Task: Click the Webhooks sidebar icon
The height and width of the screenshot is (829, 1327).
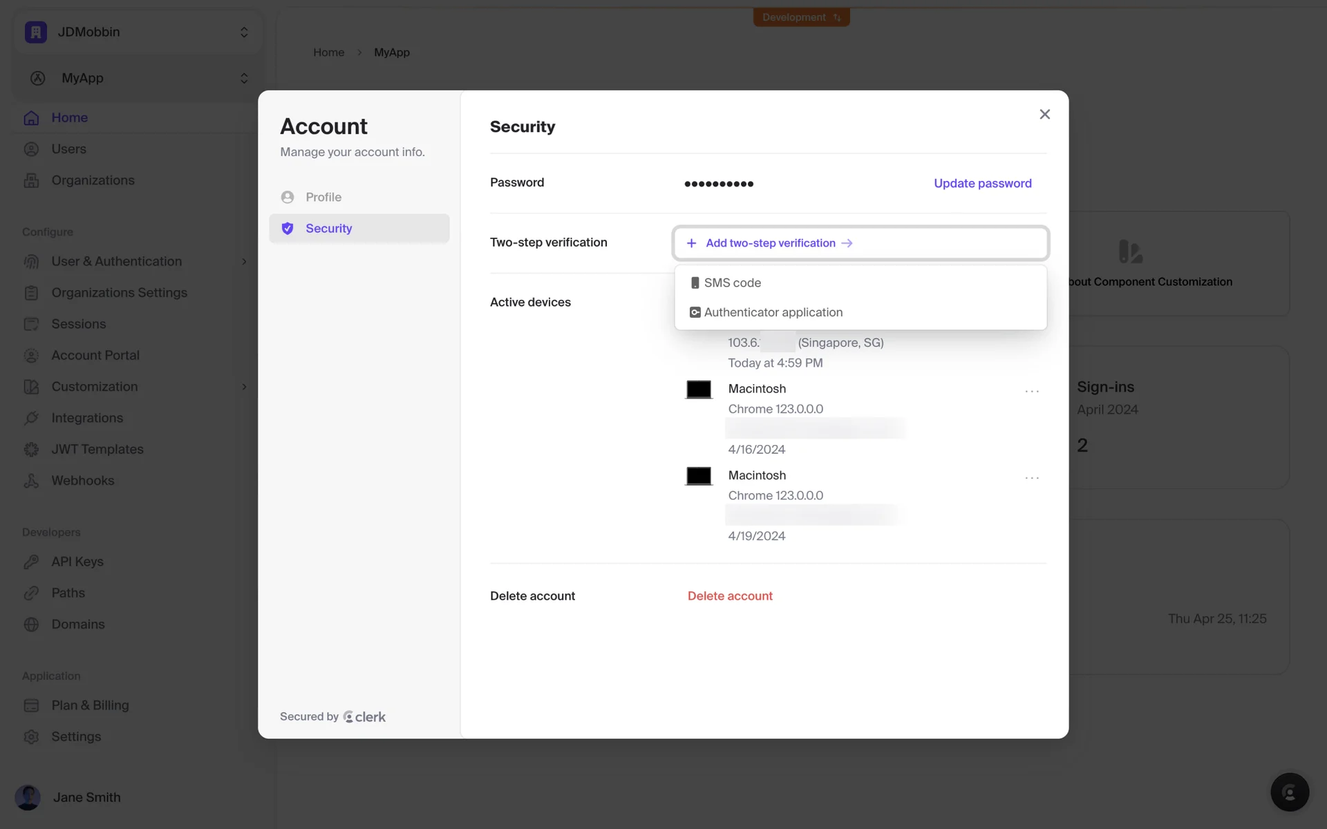Action: click(31, 481)
